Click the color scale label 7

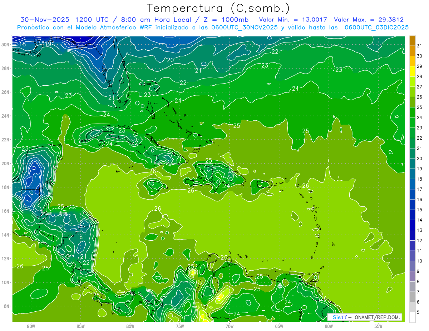point(418,292)
